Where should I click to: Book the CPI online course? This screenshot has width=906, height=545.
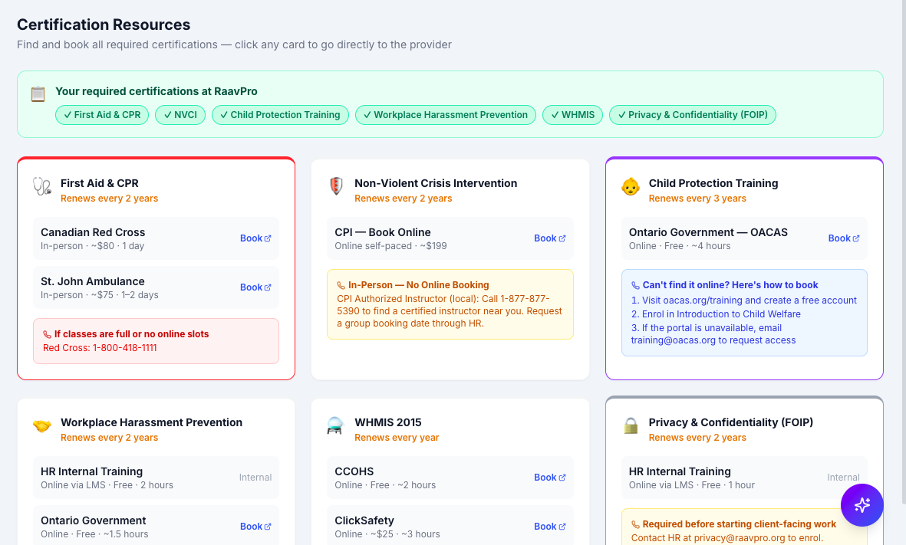pos(549,238)
